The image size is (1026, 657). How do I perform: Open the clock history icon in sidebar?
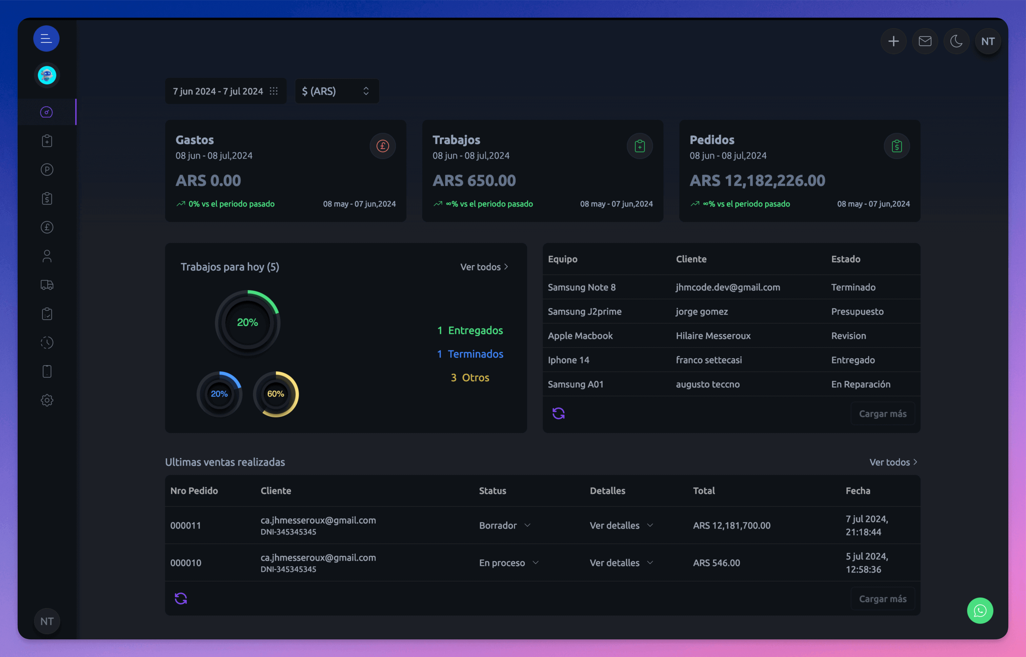[47, 342]
